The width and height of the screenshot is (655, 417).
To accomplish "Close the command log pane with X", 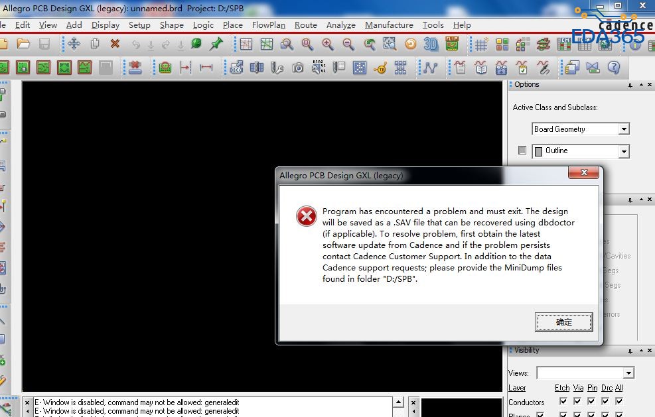I will [x=27, y=403].
